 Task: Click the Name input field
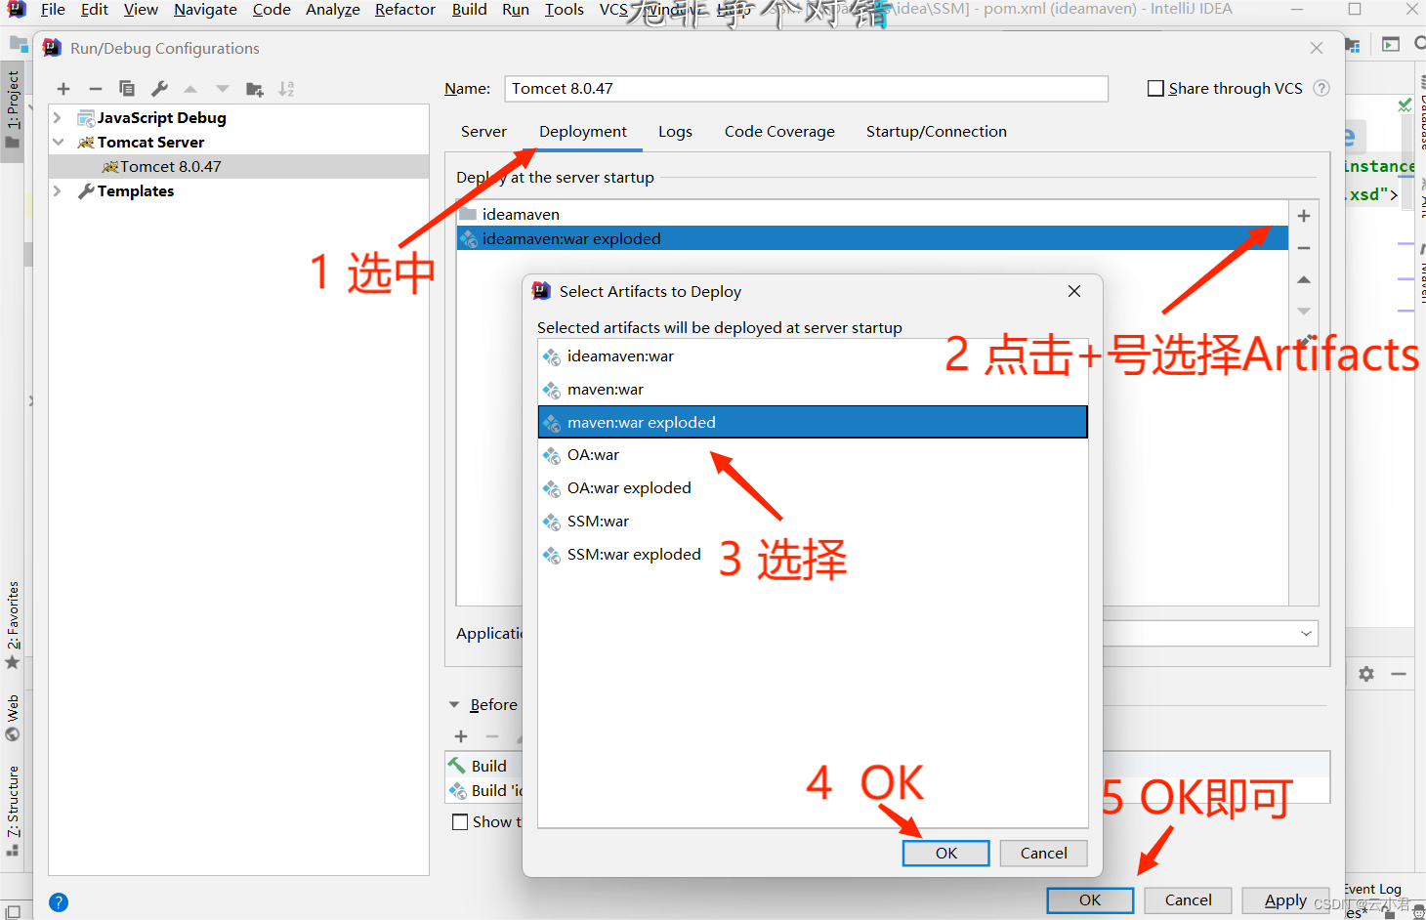[807, 88]
